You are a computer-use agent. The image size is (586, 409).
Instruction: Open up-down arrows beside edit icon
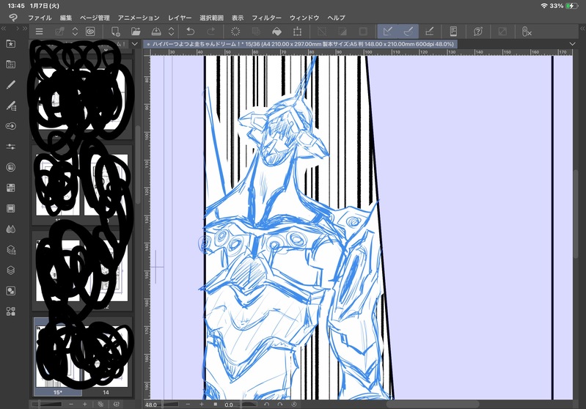click(x=75, y=32)
